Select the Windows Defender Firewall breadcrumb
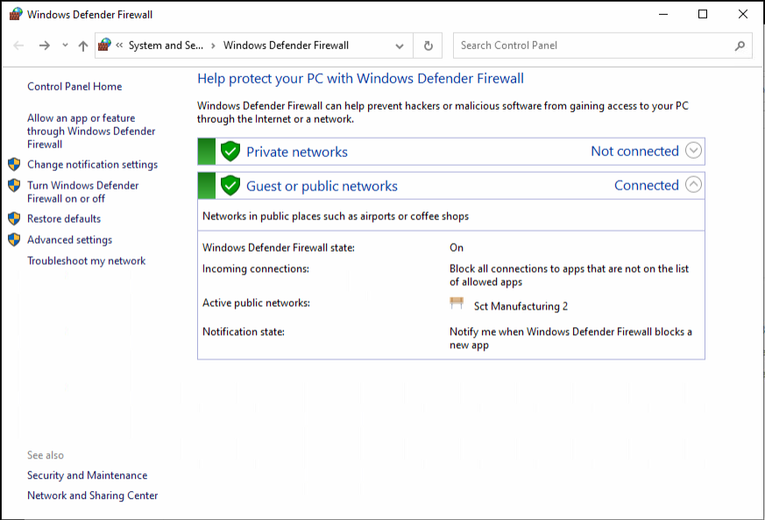This screenshot has width=765, height=520. 286,46
